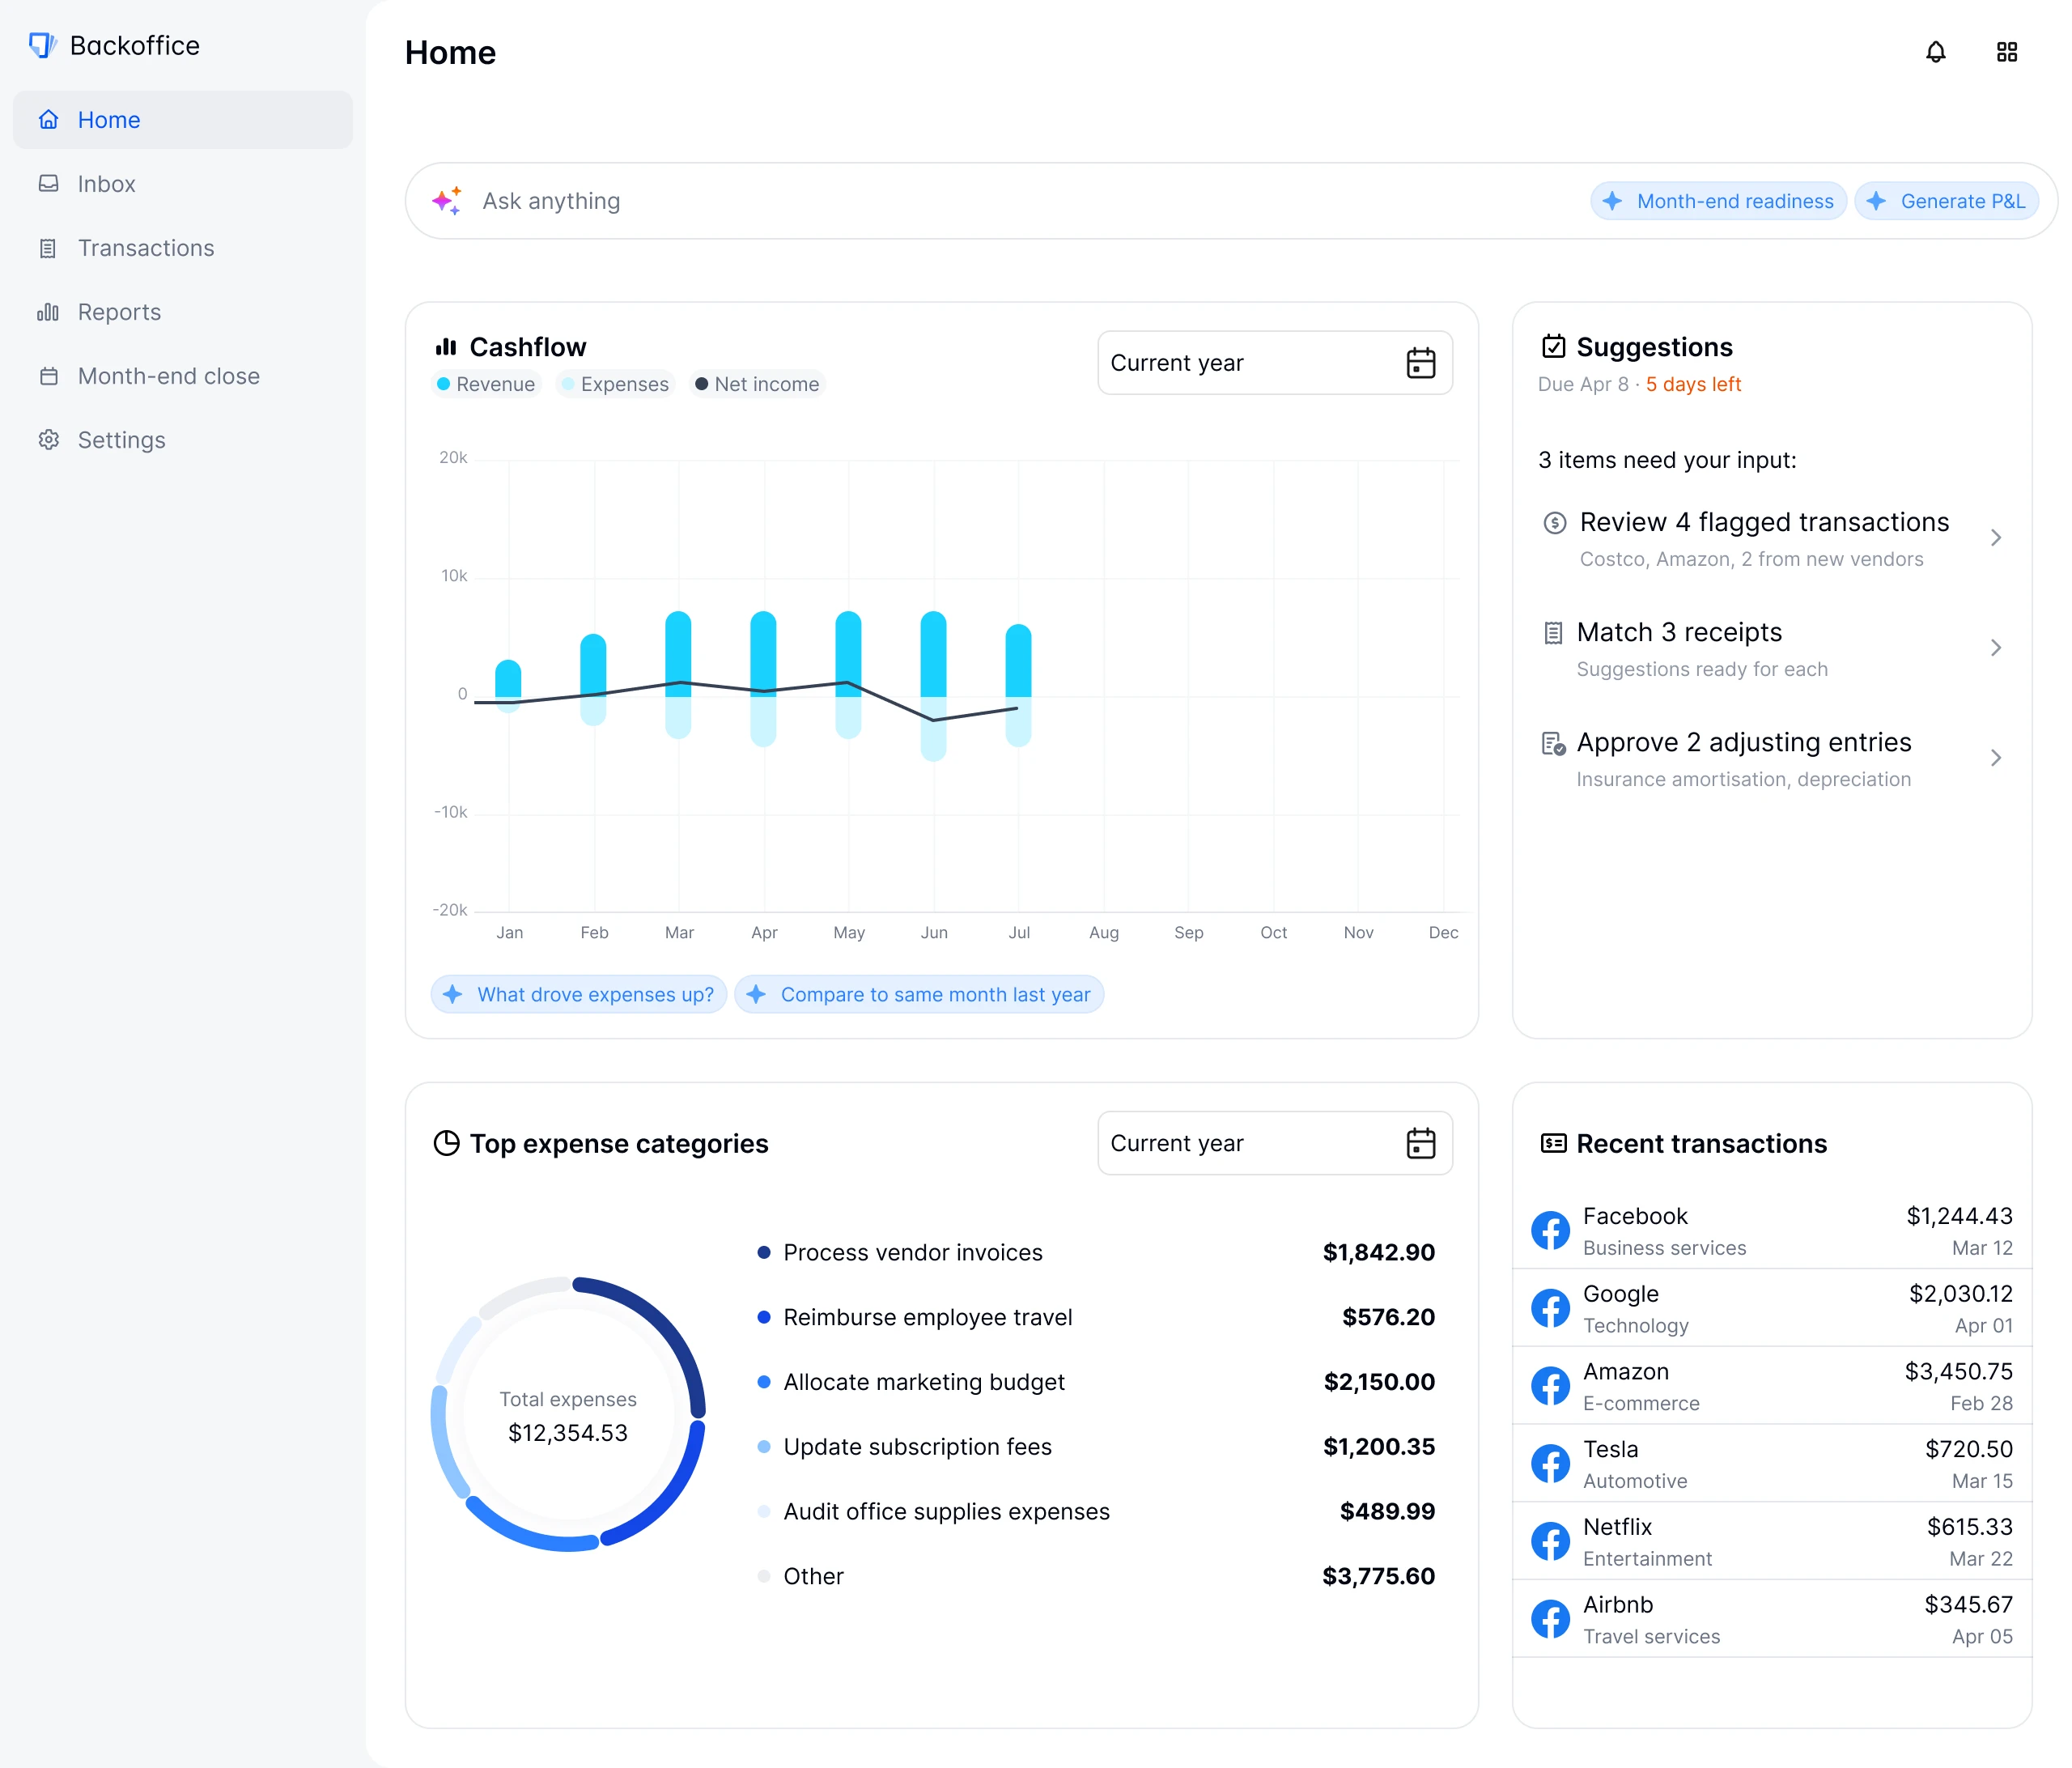Click the June bar in Cashflow chart
Viewport: 2072px width, 1768px height.
click(x=933, y=686)
